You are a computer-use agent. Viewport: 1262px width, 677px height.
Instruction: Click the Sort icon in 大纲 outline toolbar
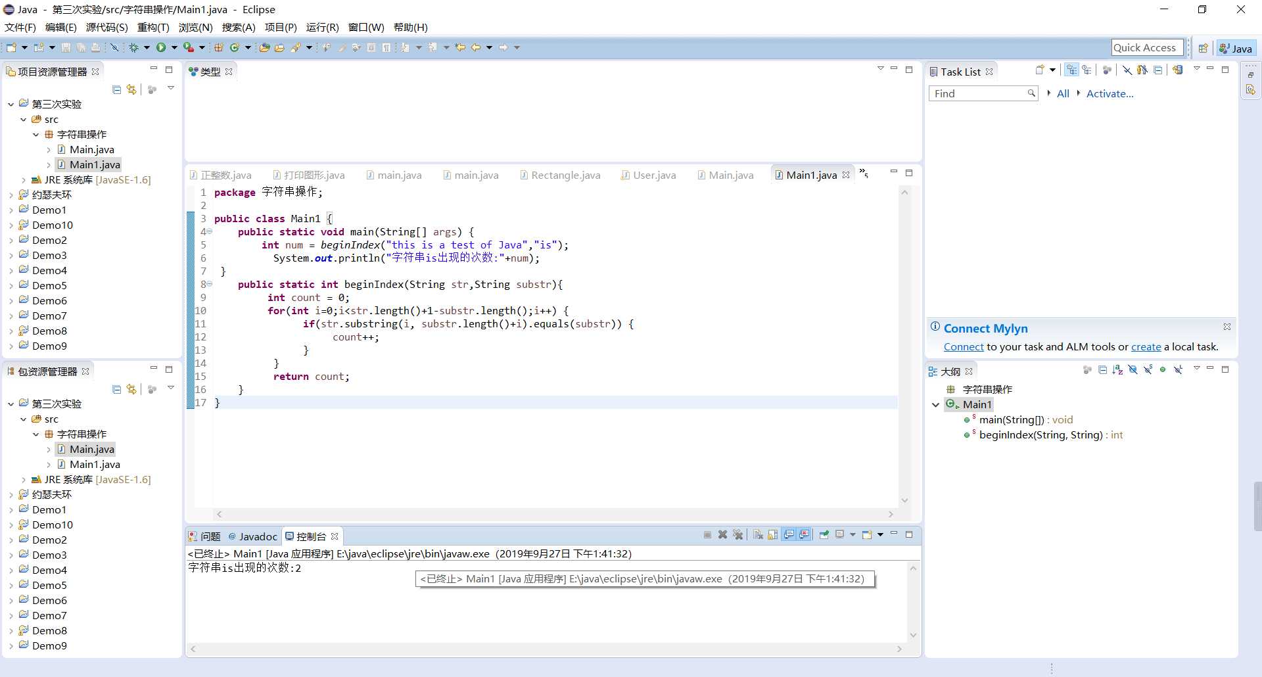[1117, 370]
